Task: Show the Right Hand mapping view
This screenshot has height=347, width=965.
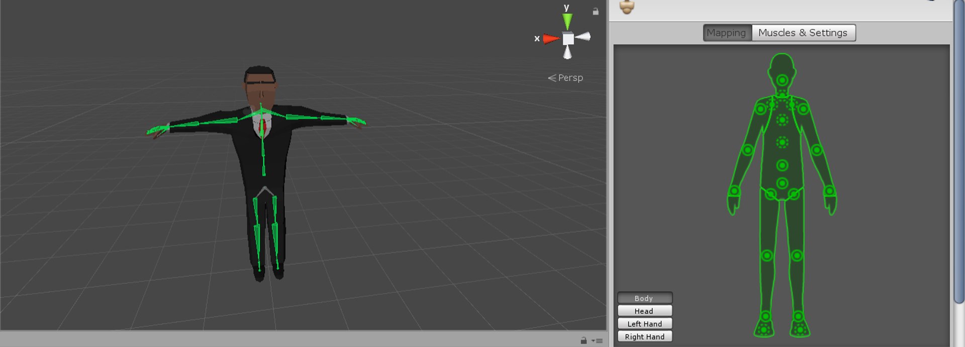Action: pos(645,337)
